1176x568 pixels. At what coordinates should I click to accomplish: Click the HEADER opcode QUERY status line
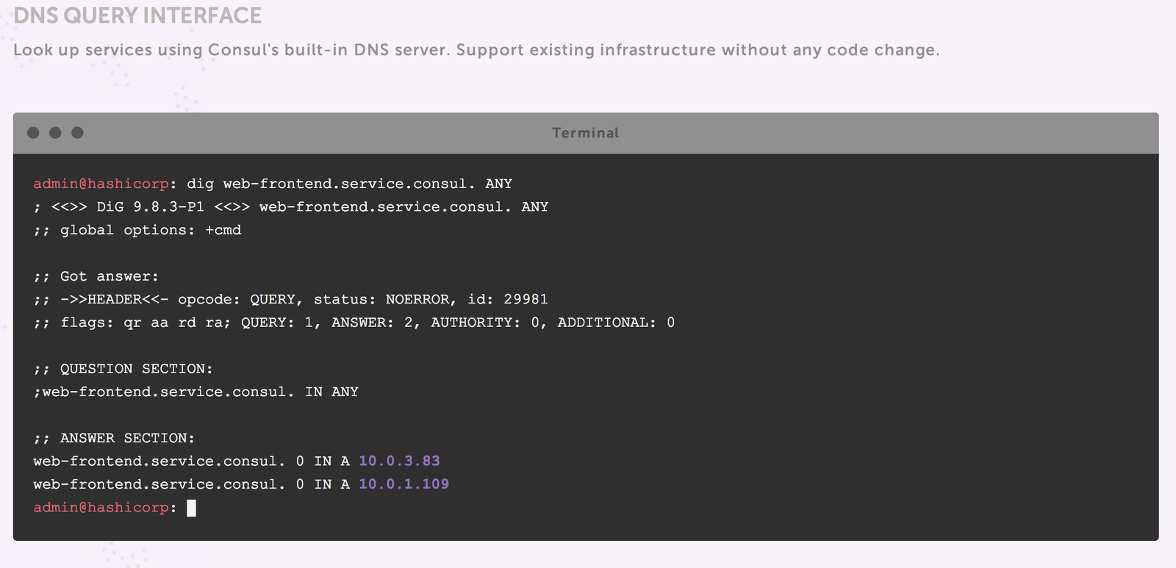coord(291,299)
